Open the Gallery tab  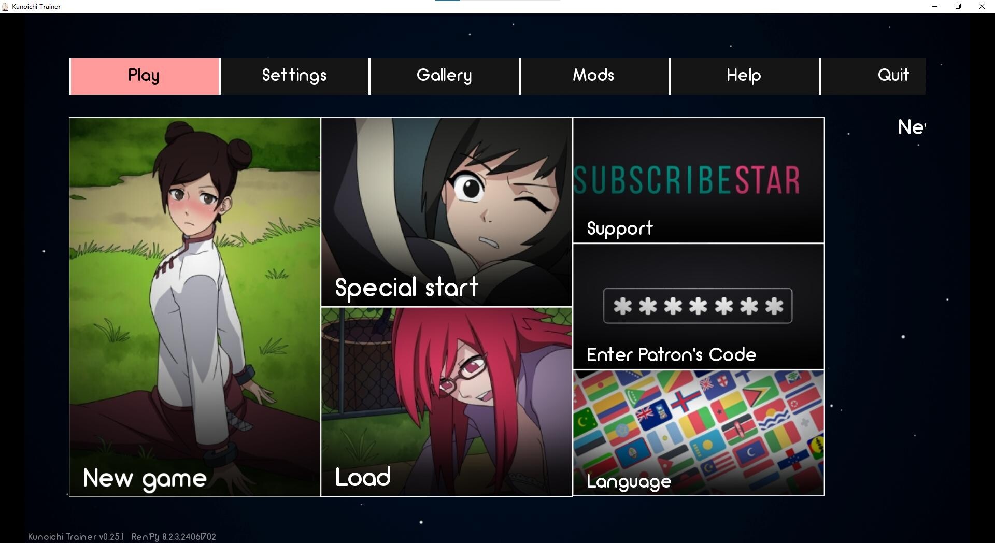coord(445,76)
